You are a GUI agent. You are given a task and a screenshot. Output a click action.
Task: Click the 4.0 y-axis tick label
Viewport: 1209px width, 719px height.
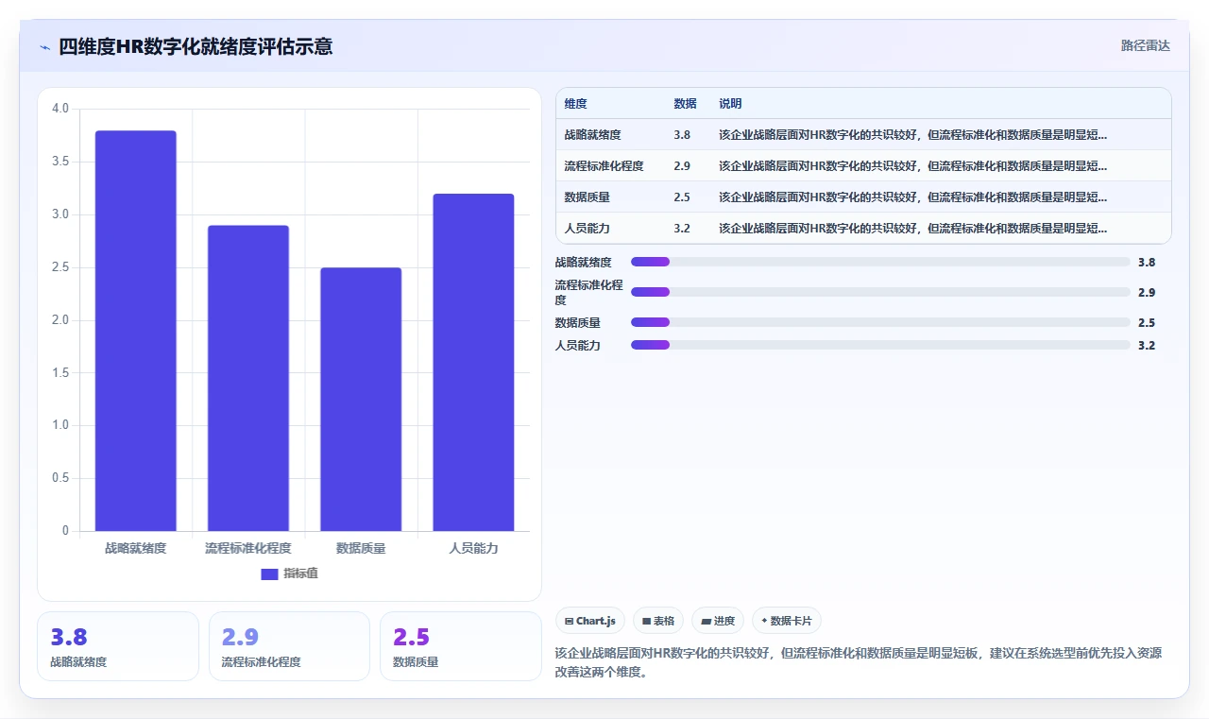click(x=60, y=109)
